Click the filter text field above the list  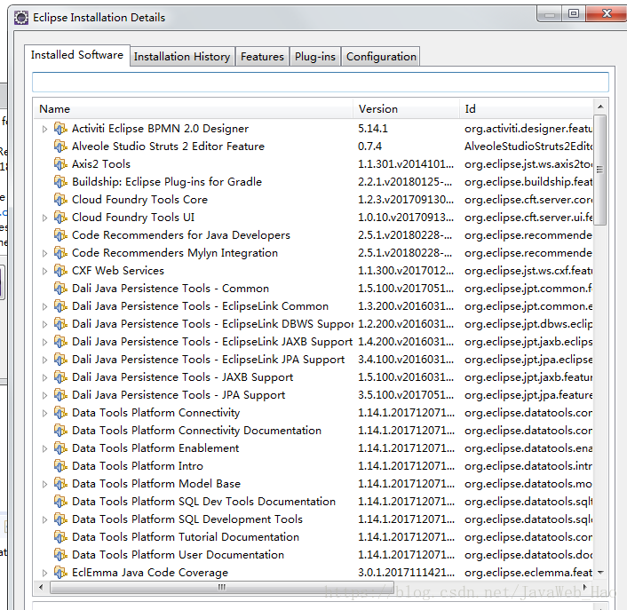click(321, 82)
